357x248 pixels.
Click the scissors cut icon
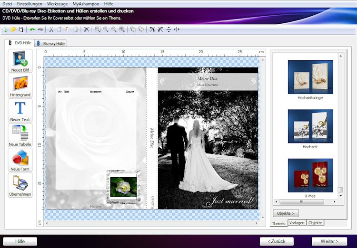point(51,29)
